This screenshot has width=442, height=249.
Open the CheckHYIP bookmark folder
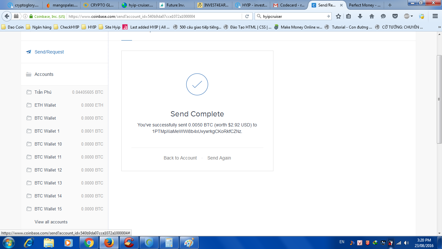pyautogui.click(x=66, y=27)
